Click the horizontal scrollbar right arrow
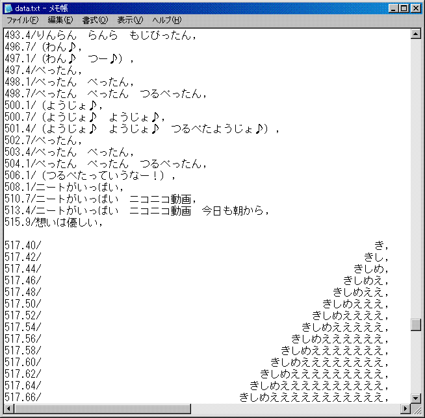This screenshot has width=425, height=418. [405, 408]
